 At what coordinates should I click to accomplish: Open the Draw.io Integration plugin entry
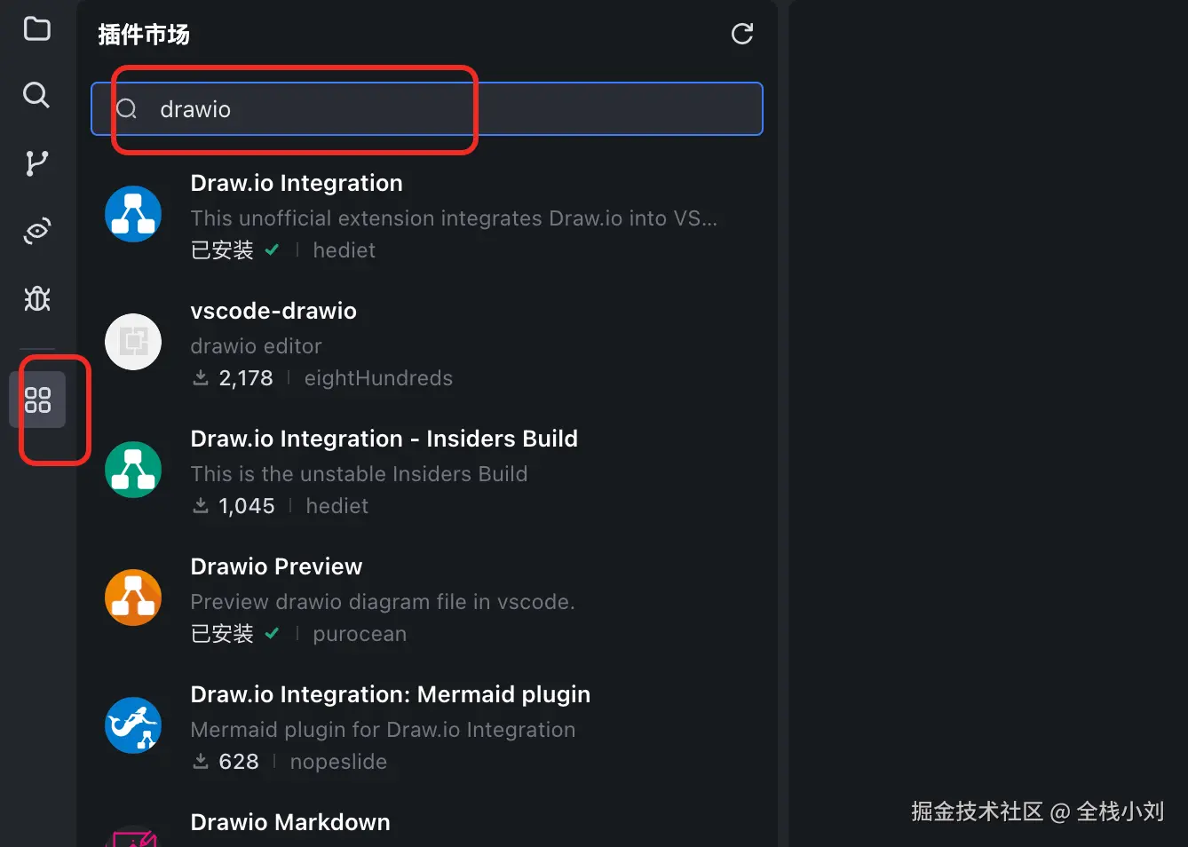(297, 183)
